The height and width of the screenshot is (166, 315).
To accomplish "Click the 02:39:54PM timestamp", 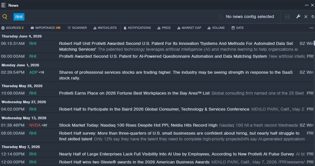I will click(13, 72).
